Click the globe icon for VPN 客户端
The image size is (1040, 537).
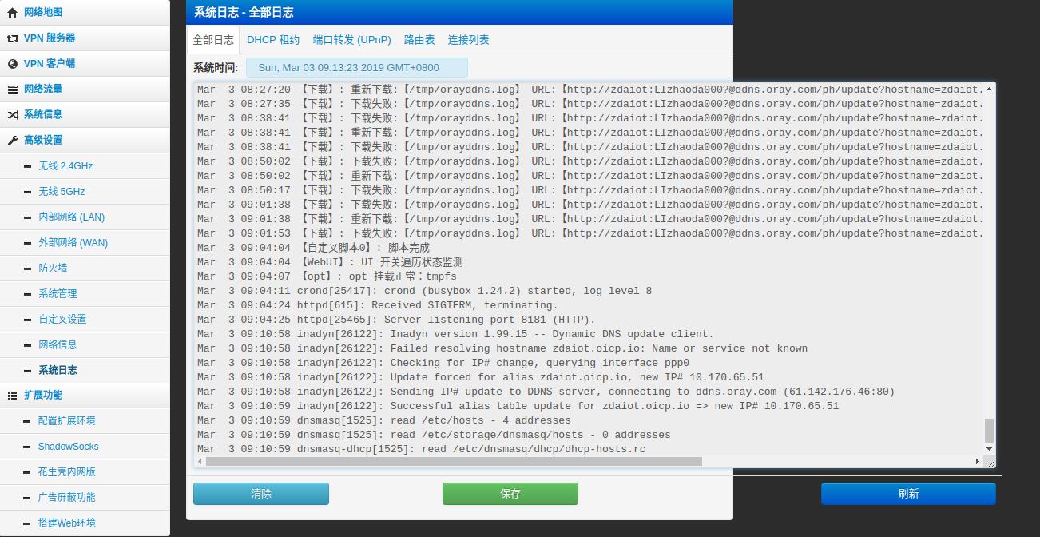(x=12, y=64)
